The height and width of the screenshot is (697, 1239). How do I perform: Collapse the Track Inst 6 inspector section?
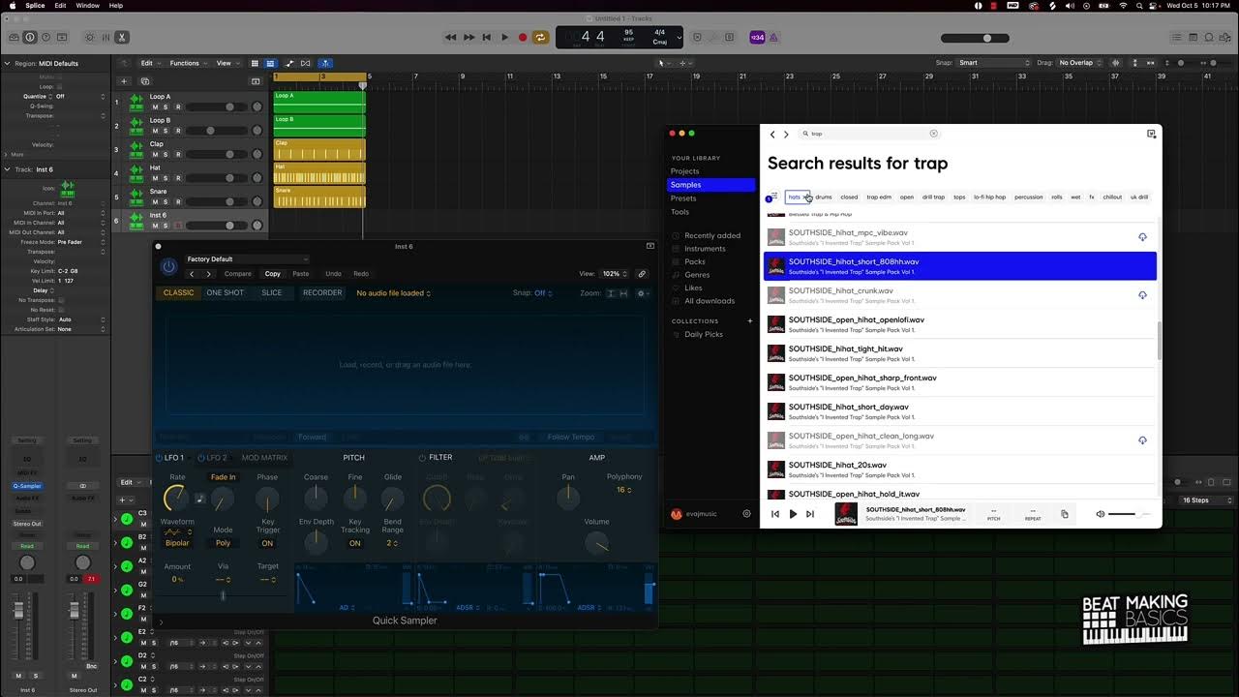(8, 169)
